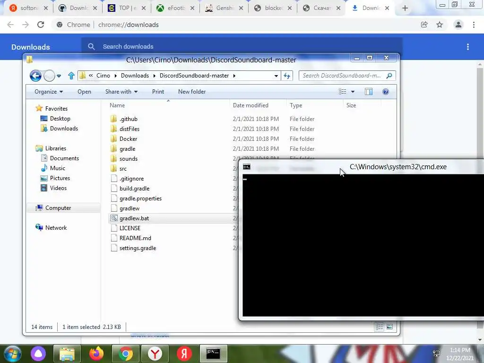Go back in Explorer folder history
The height and width of the screenshot is (363, 484).
point(35,76)
